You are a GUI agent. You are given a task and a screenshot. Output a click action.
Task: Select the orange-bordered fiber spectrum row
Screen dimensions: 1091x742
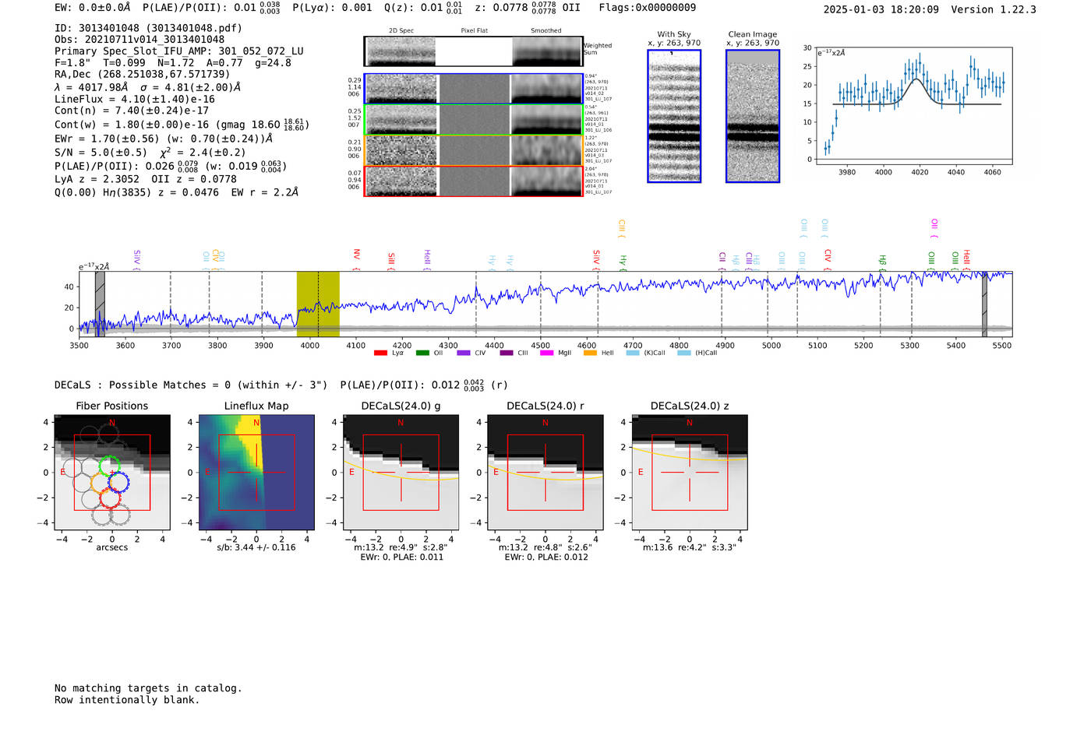pos(473,150)
